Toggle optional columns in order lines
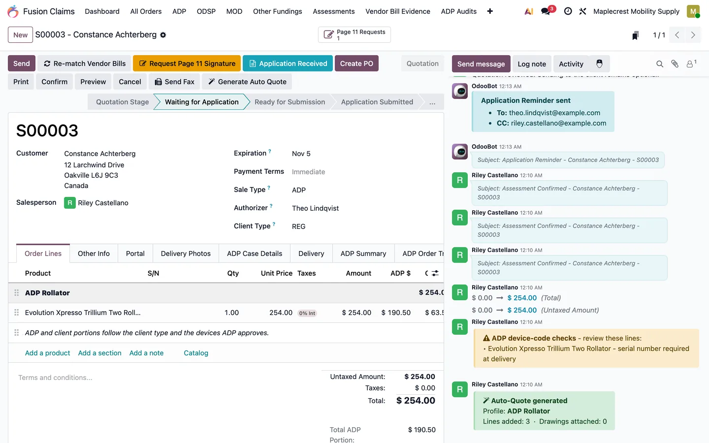 point(435,273)
